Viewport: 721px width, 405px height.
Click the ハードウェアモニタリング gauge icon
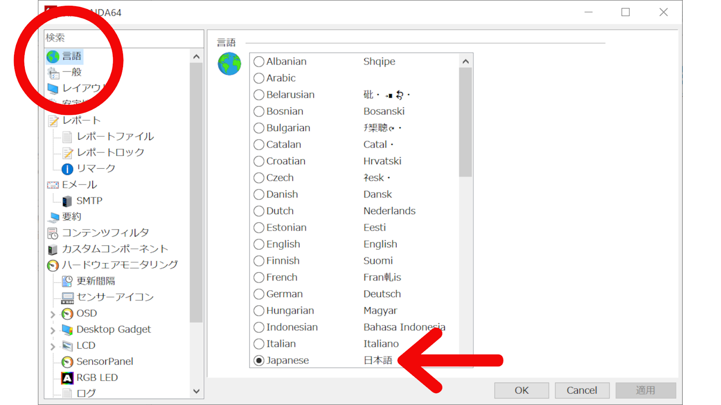pos(53,265)
